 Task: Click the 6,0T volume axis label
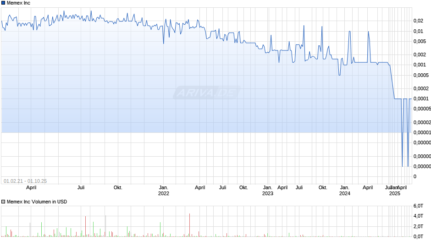[418, 206]
